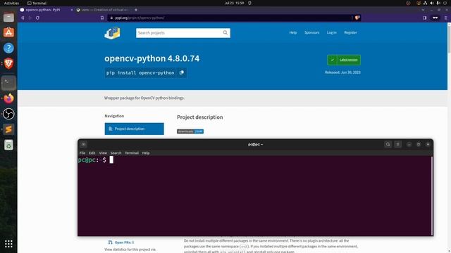Open the network icon in system tray
This screenshot has height=253, width=451.
coord(425,3)
